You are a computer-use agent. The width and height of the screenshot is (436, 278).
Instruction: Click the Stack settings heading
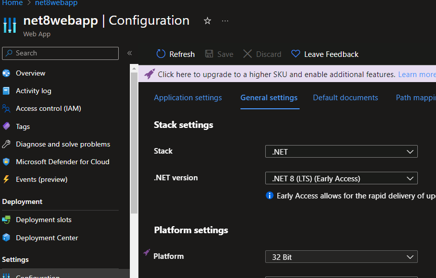point(183,125)
